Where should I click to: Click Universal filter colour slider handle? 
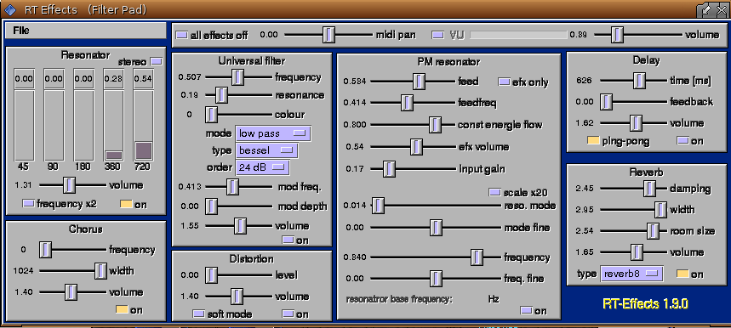point(211,114)
